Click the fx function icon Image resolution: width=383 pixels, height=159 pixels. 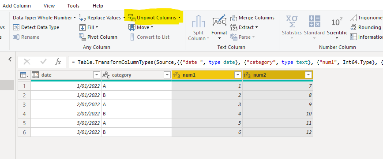pos(58,62)
